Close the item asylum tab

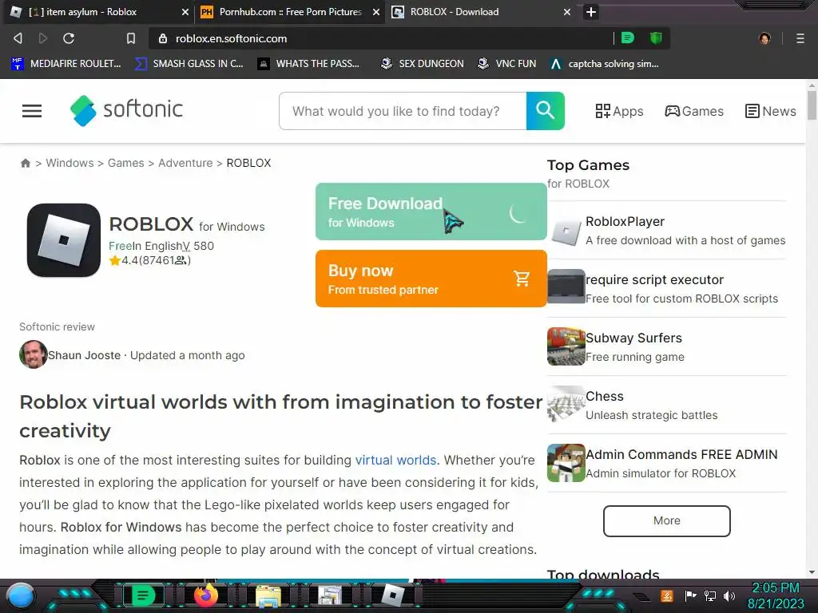185,12
